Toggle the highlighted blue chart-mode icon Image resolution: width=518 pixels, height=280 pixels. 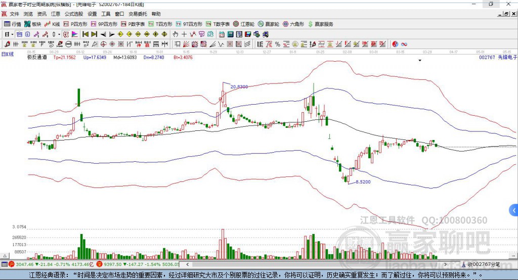20,34
